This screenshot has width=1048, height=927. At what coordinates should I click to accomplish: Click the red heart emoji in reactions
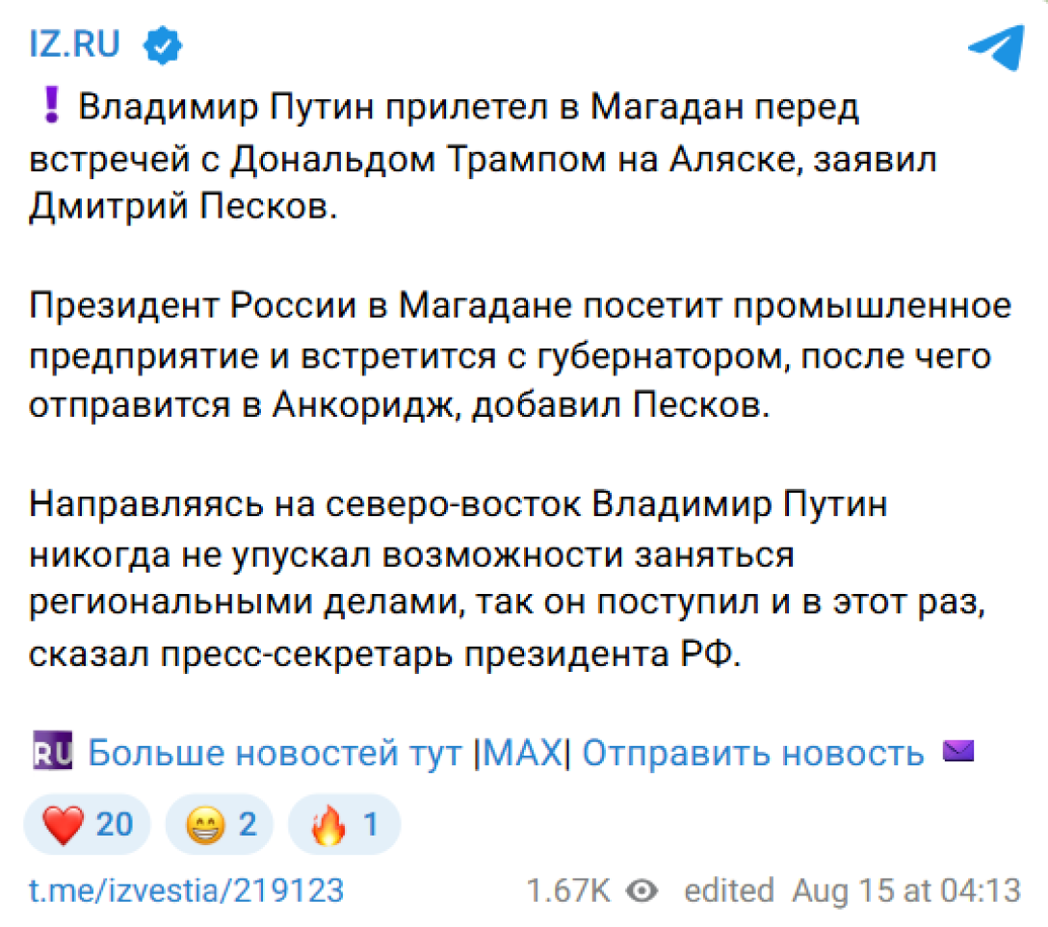65,825
